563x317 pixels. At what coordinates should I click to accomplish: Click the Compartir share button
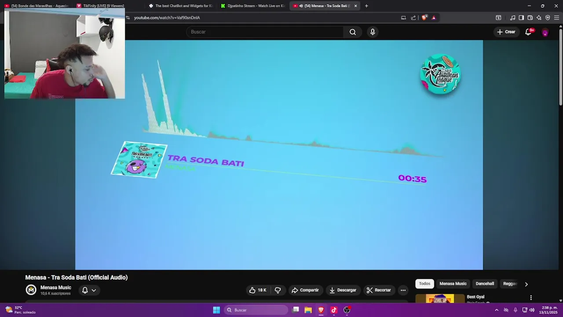(x=305, y=290)
